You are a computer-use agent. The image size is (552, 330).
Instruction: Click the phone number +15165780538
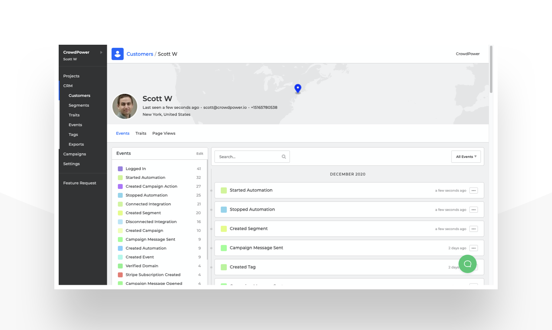pyautogui.click(x=264, y=107)
